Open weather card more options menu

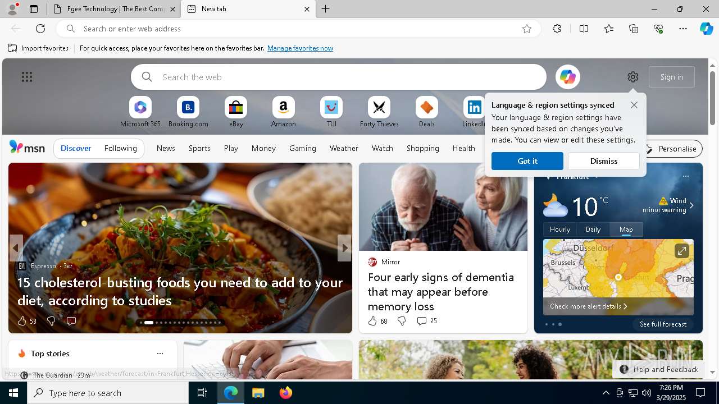685,176
